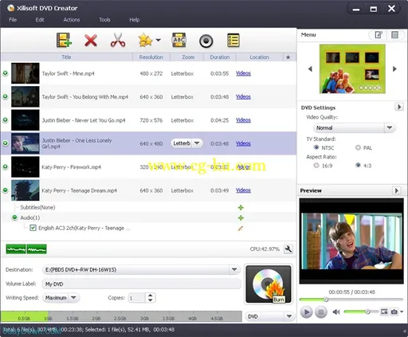
Task: Choose 4:3 aspect ratio
Action: click(358, 166)
